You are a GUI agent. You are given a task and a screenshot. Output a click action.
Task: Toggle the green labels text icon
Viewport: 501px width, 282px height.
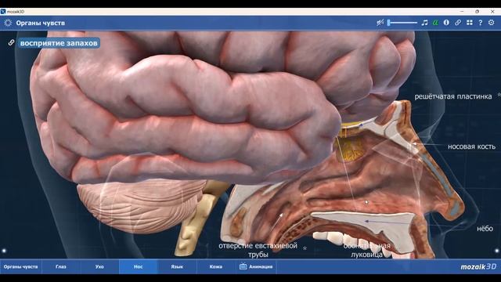435,23
